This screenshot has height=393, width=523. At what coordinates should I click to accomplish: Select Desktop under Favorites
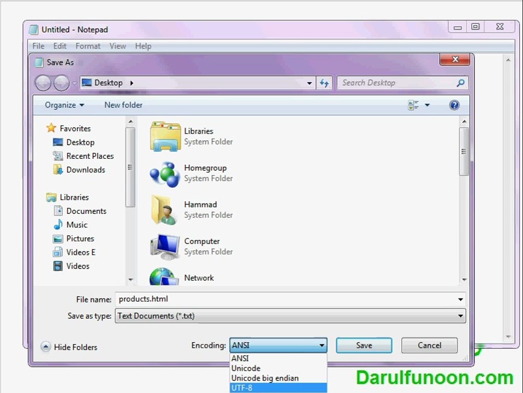80,142
